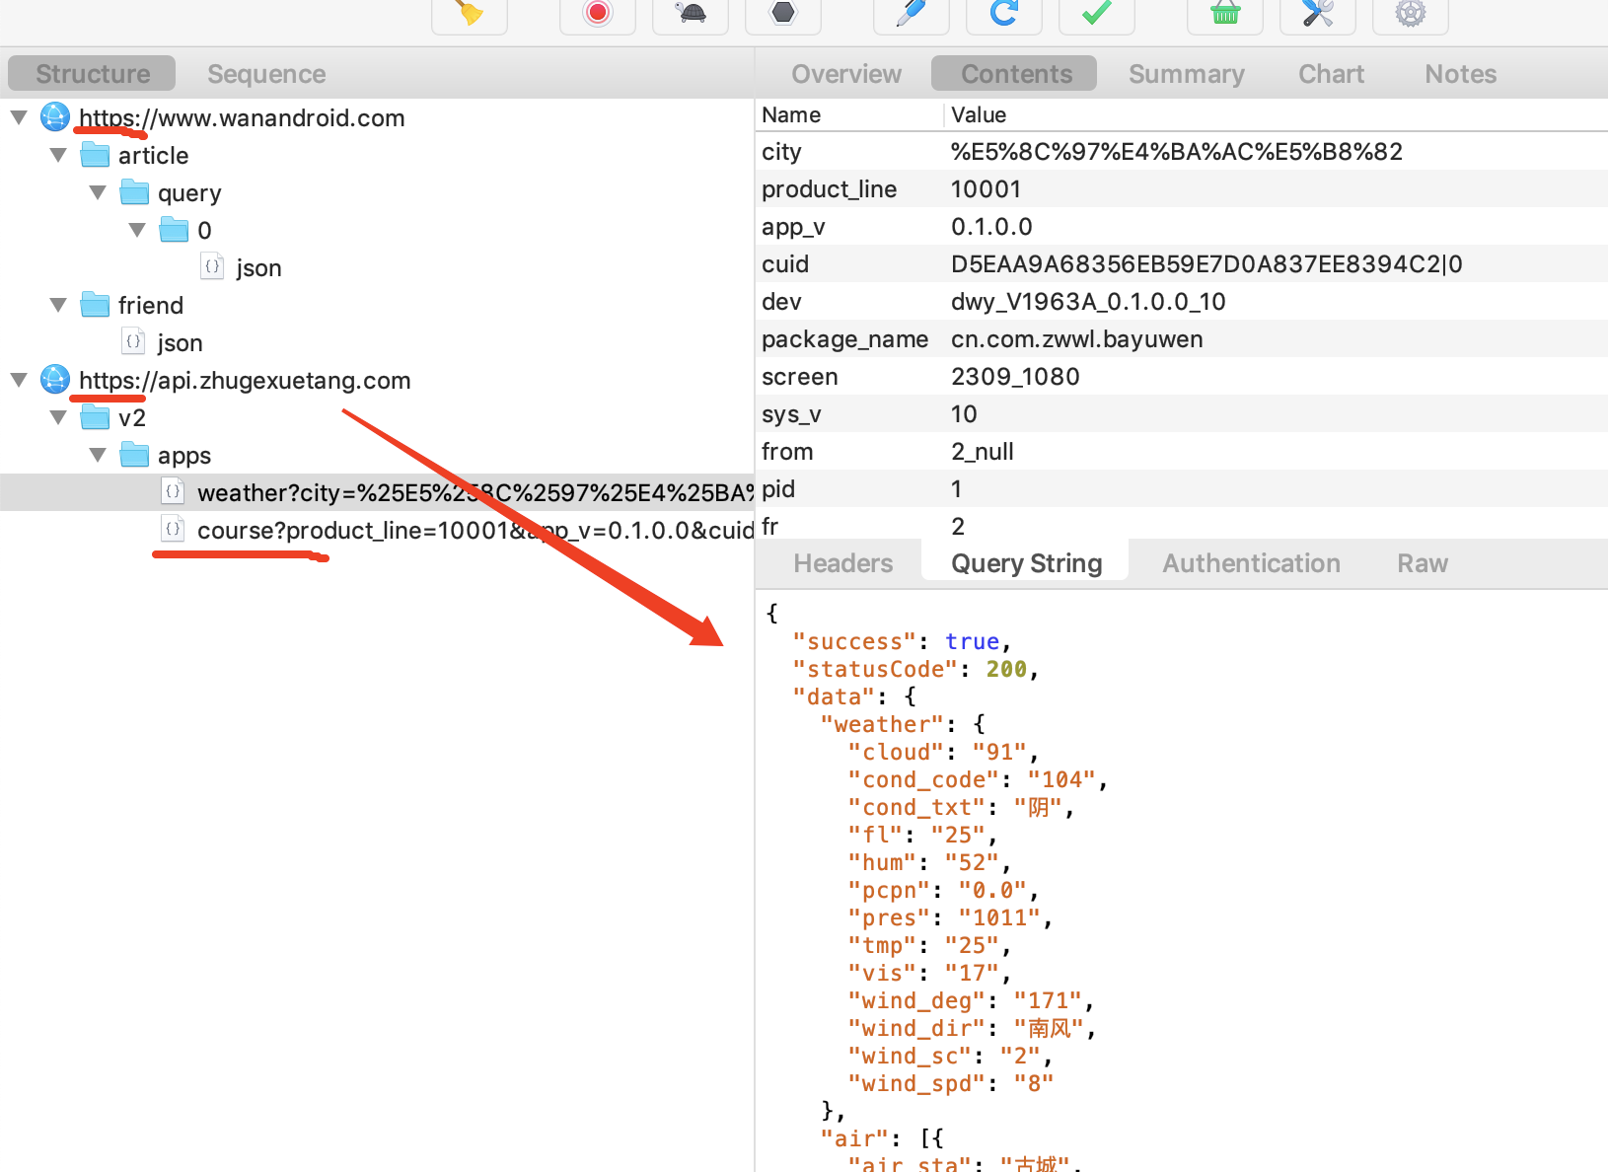Collapse the api.zhugexuetang.com host node
1608x1172 pixels.
[19, 380]
